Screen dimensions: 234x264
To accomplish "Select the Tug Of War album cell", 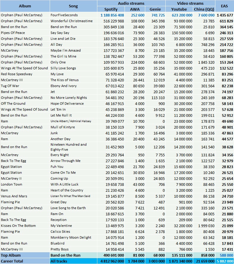I will [25, 86].
